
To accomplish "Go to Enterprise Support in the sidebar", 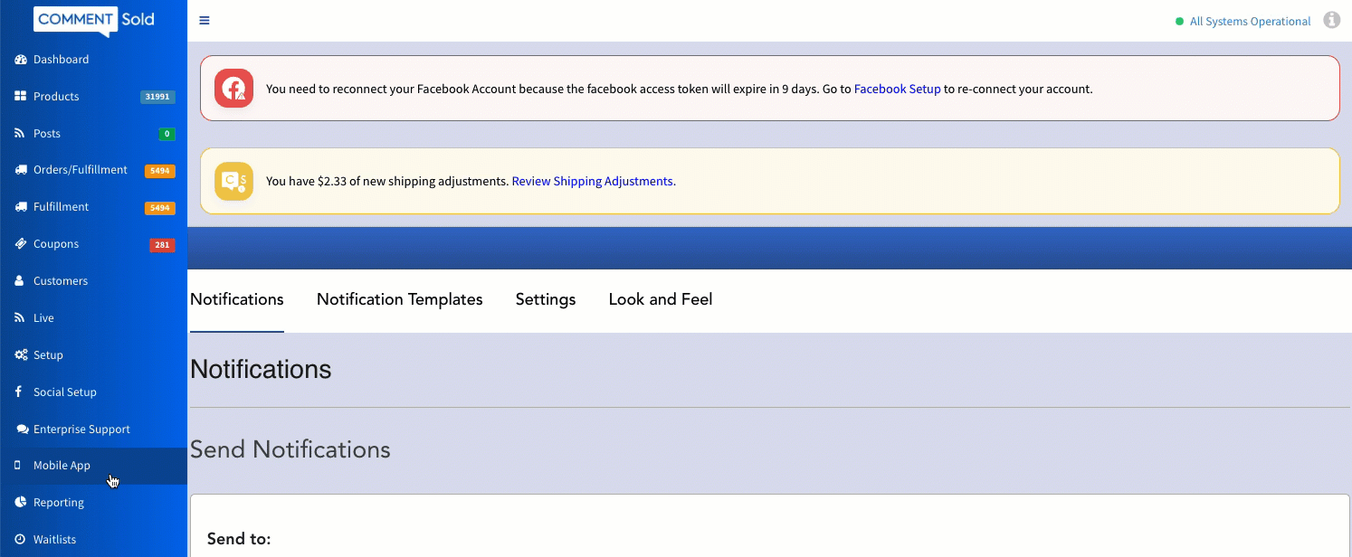I will [81, 430].
